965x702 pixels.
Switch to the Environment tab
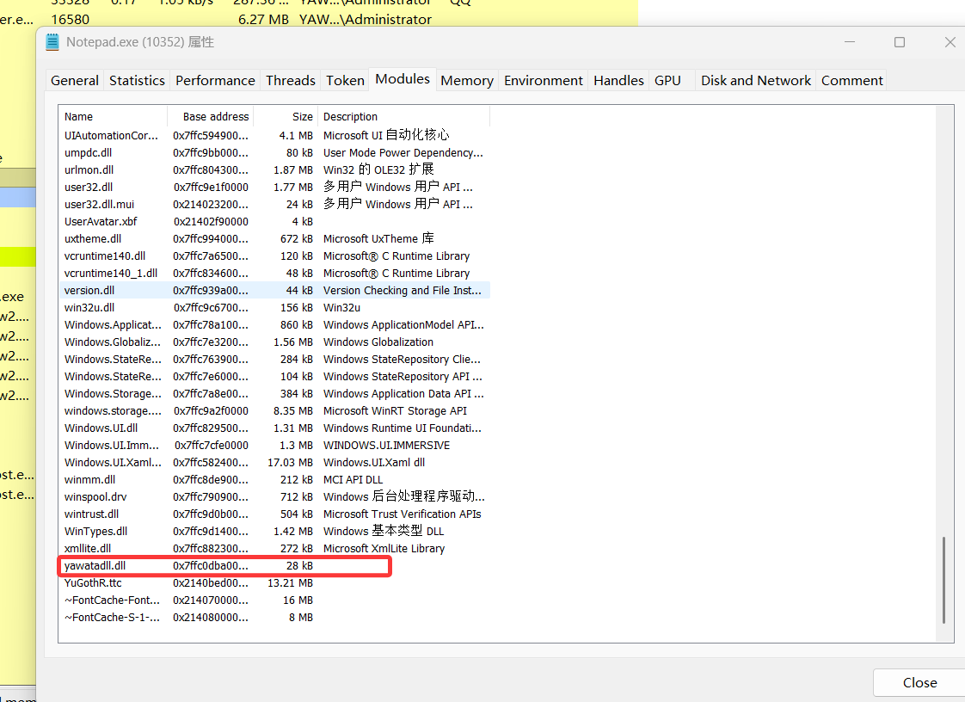coord(543,81)
